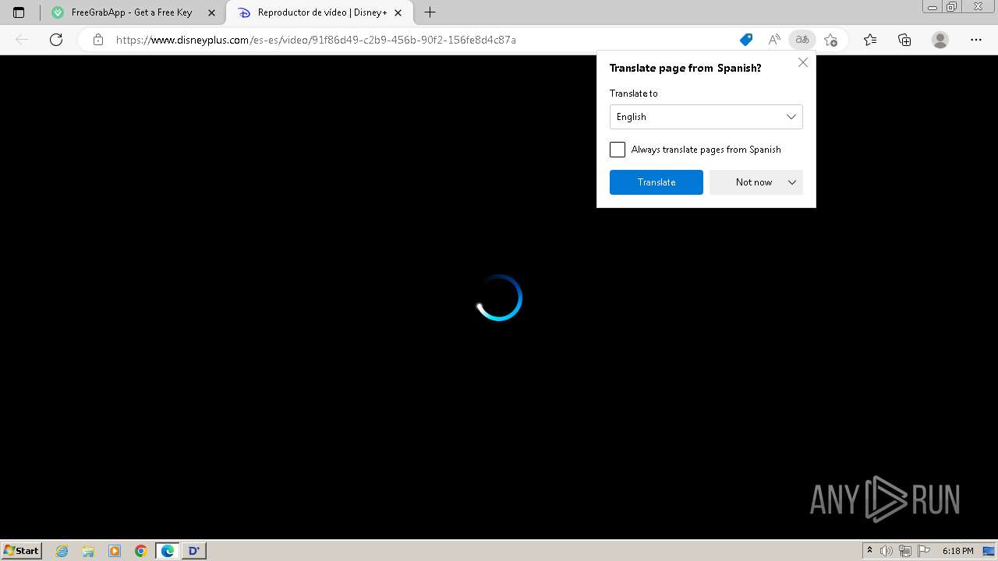
Task: Select the Disney+ video player tab
Action: click(x=318, y=12)
